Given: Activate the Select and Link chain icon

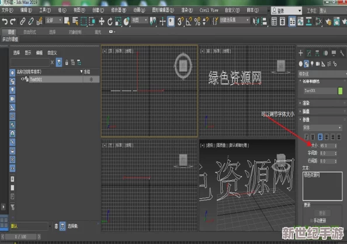Looking at the screenshot, I should click(23, 22).
